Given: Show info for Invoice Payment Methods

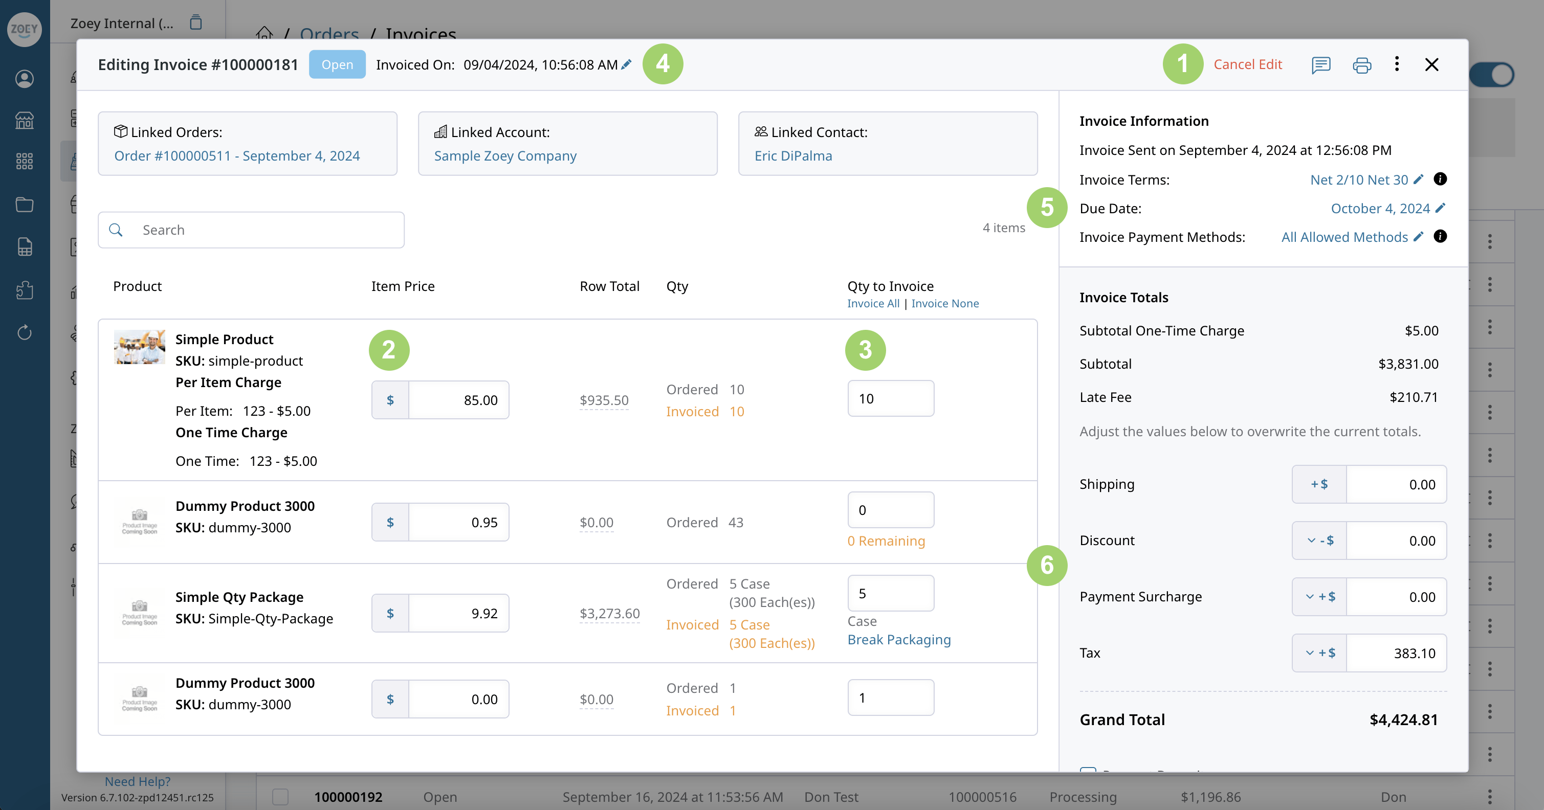Looking at the screenshot, I should pos(1440,237).
